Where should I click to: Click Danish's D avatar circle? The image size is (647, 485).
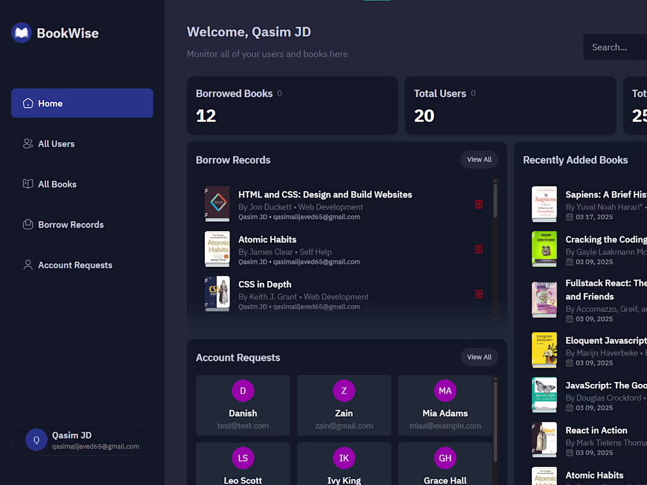(243, 390)
